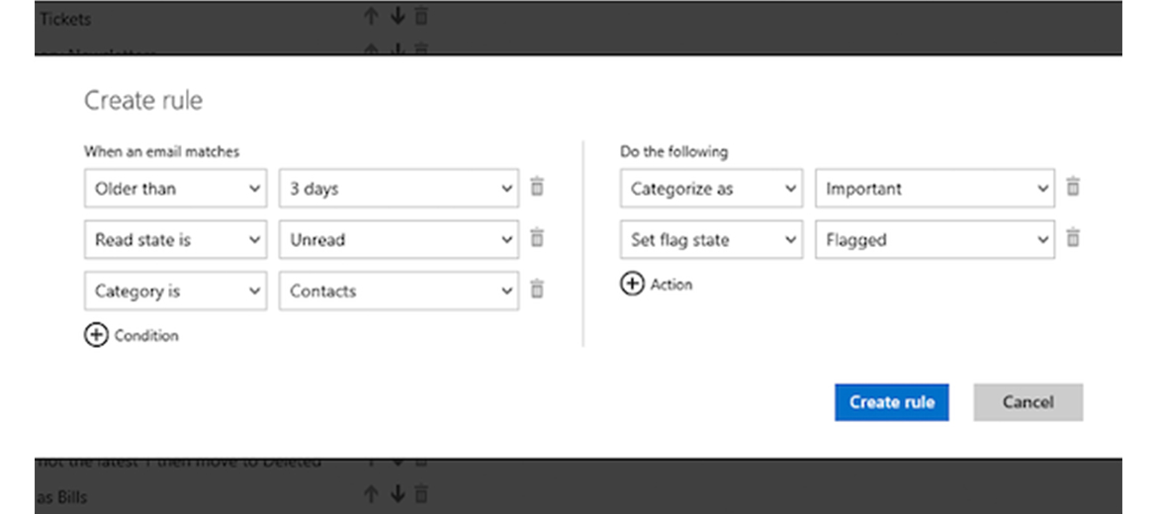Open the 'Contacts' category dropdown
Screen dimensions: 1157x514
tap(399, 291)
